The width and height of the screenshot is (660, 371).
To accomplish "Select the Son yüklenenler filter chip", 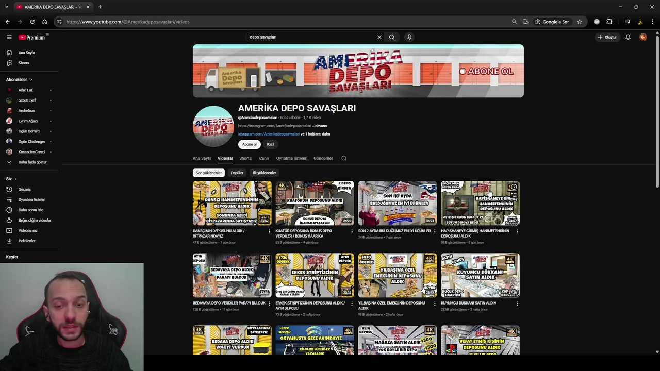I will point(209,173).
